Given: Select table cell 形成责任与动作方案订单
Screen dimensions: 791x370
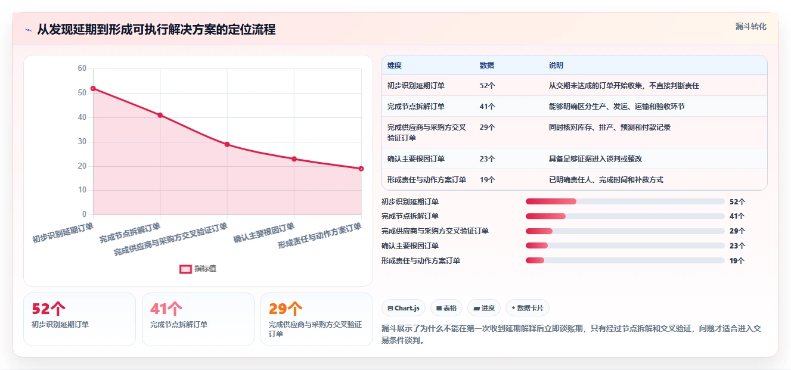Looking at the screenshot, I should [427, 179].
